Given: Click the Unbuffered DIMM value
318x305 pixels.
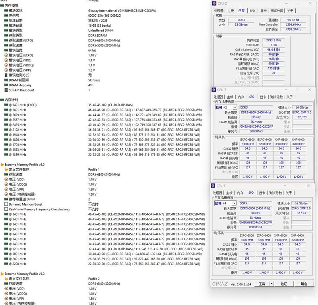Looking at the screenshot, I should point(101,31).
